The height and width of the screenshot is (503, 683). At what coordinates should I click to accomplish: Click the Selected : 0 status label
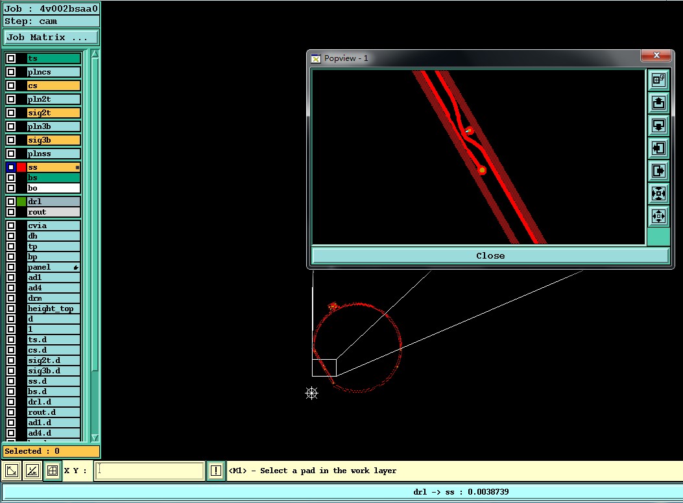[51, 451]
